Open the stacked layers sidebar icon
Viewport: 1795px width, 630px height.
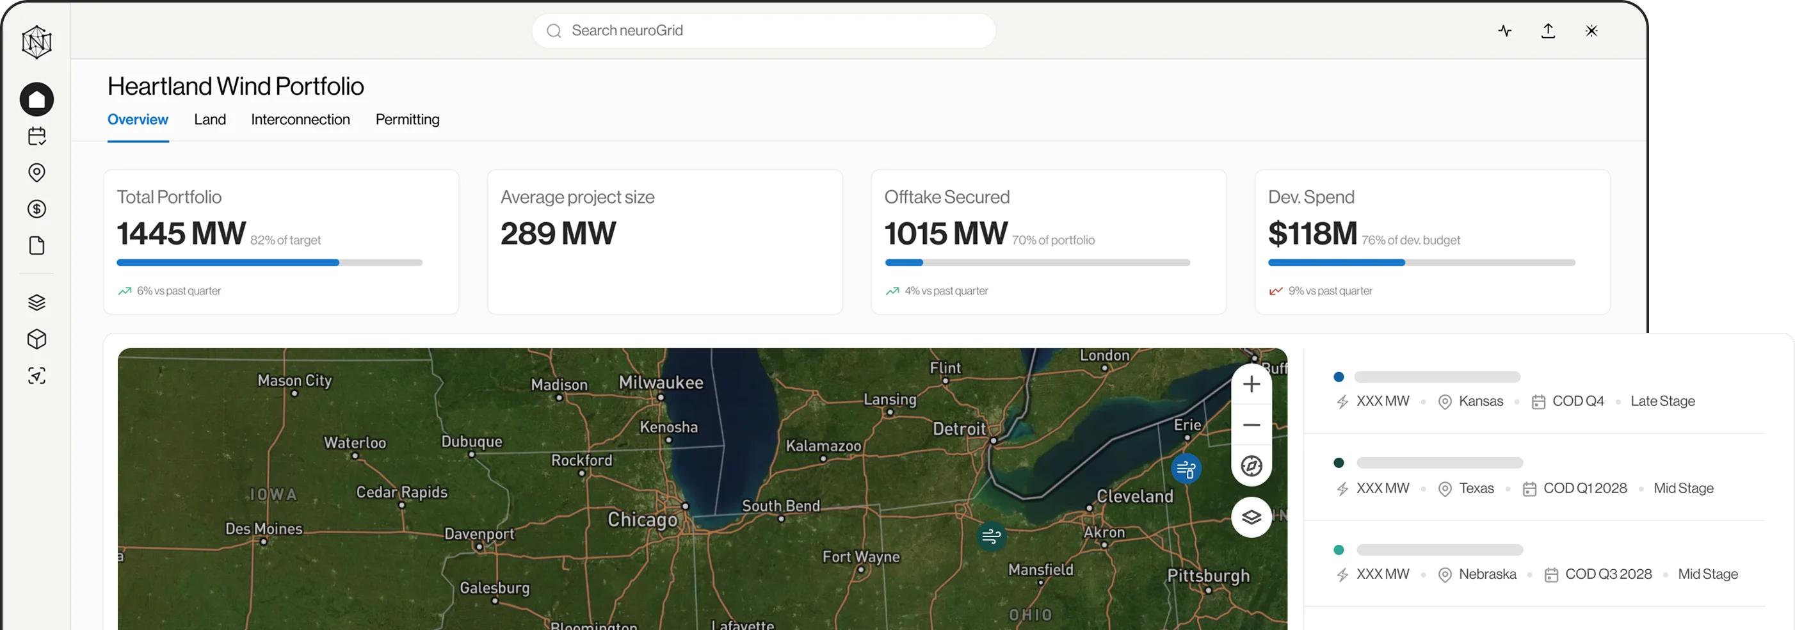(37, 302)
